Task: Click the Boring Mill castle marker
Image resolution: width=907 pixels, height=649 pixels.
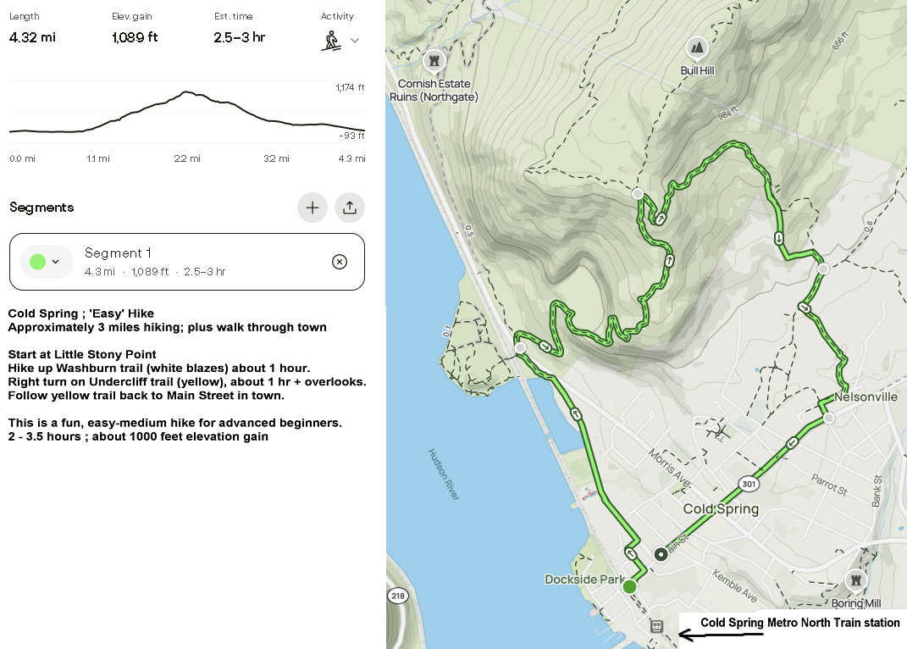Action: [856, 580]
